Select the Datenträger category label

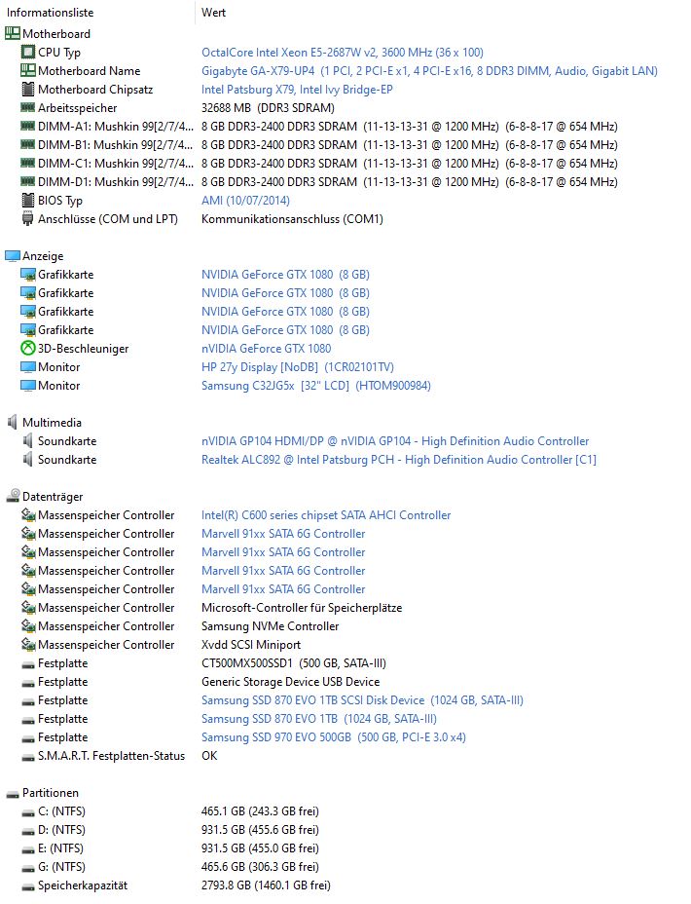[x=53, y=496]
